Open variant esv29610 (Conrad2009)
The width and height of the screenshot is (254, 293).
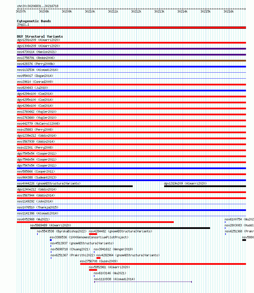pyautogui.click(x=35, y=82)
